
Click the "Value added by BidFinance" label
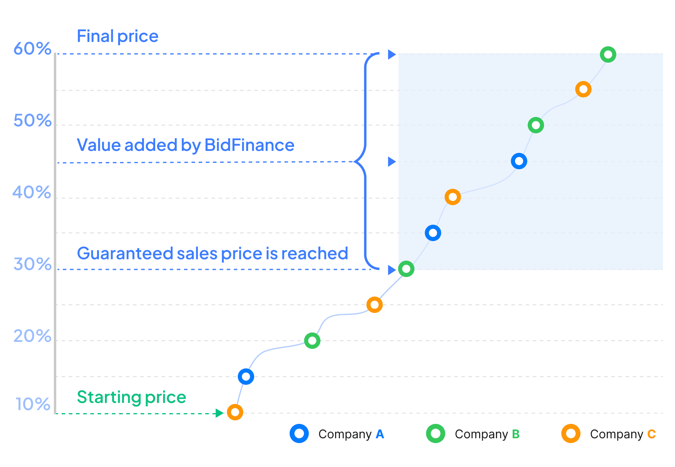(186, 145)
